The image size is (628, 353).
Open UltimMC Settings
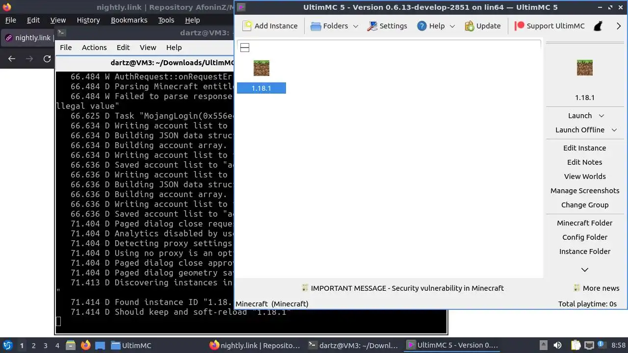387,26
